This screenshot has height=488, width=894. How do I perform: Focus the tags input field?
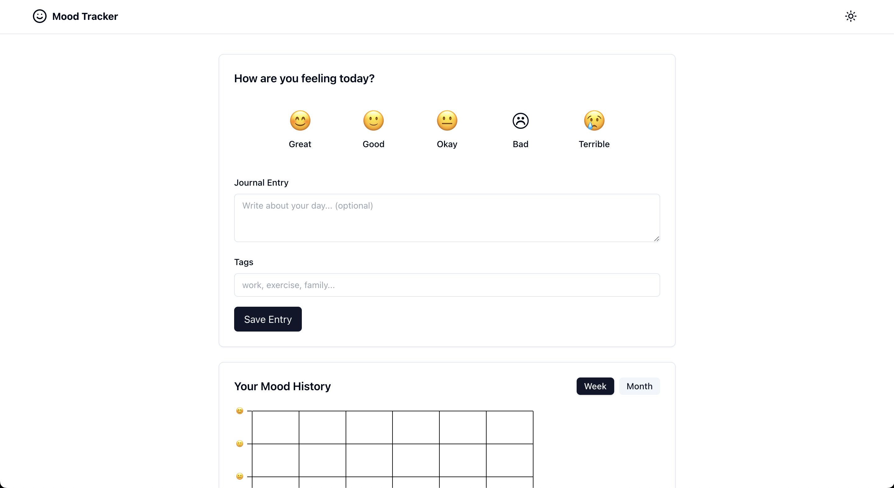point(447,285)
